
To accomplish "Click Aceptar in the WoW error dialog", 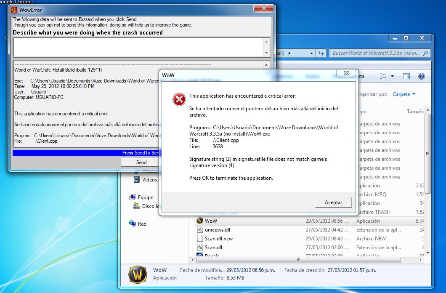I will point(333,202).
